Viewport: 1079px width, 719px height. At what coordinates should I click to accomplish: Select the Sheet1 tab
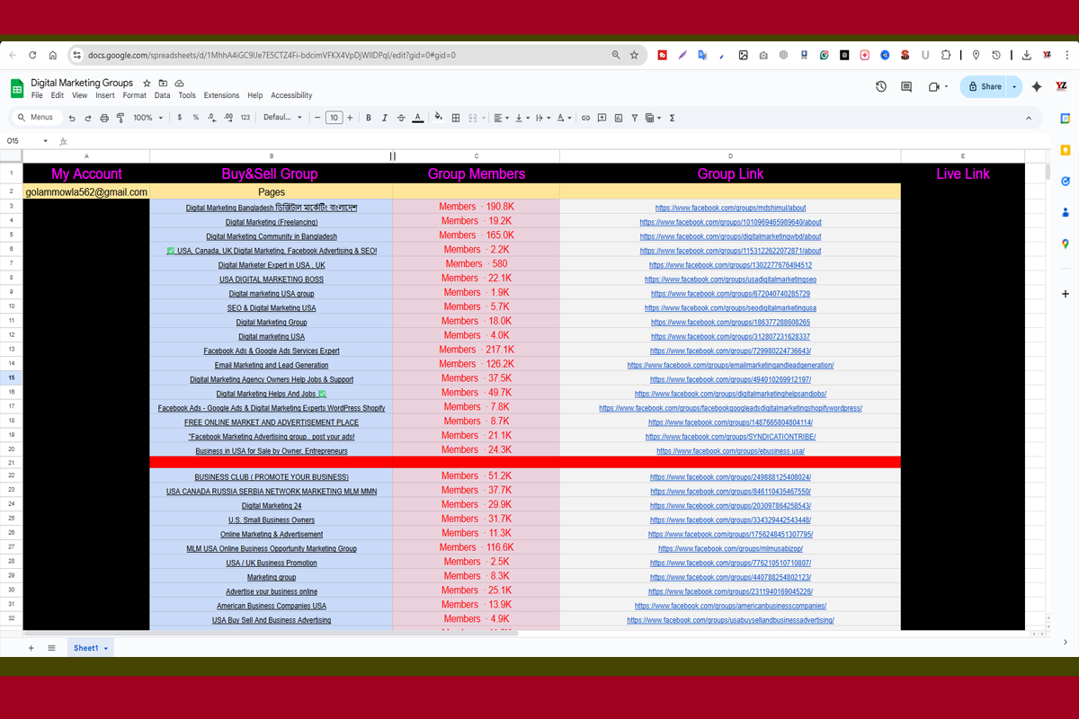click(86, 648)
